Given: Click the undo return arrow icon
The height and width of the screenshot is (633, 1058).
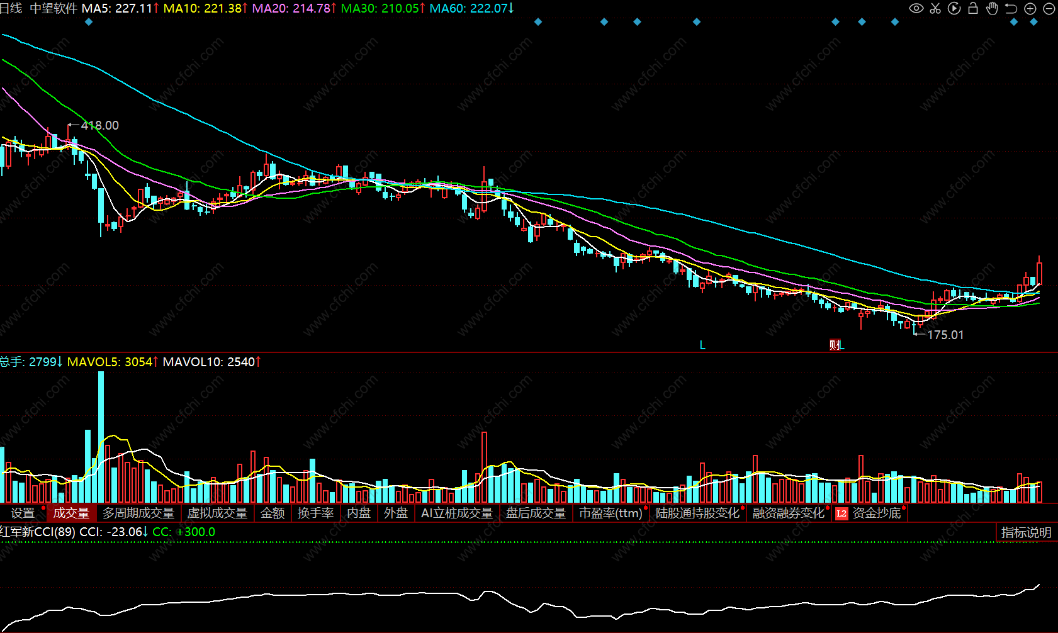Looking at the screenshot, I should (x=1011, y=8).
